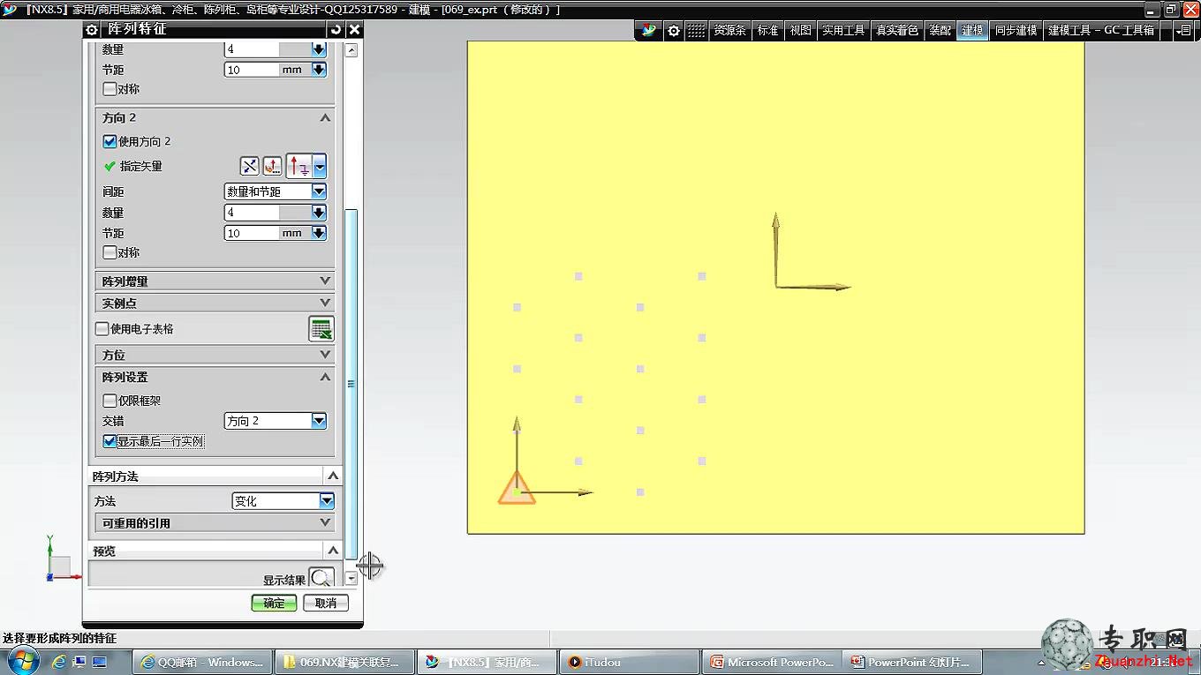Select the 建模 toolbar tab
Image resolution: width=1201 pixels, height=675 pixels.
coord(972,30)
